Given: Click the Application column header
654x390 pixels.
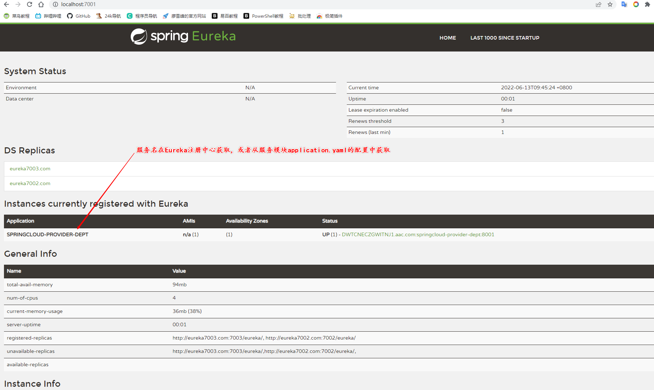Looking at the screenshot, I should click(21, 221).
